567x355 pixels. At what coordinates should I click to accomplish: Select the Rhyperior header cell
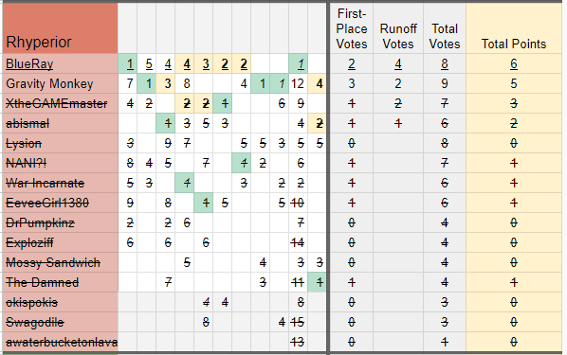[x=60, y=28]
